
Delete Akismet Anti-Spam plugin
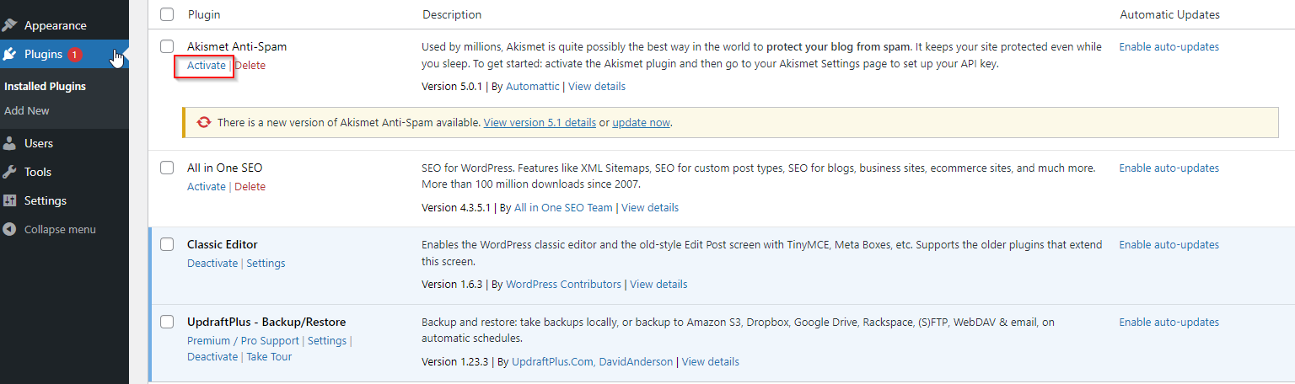[x=250, y=65]
